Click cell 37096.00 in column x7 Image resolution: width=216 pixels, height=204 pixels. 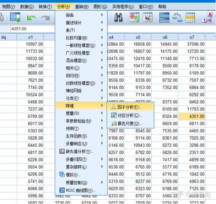[x=192, y=44]
